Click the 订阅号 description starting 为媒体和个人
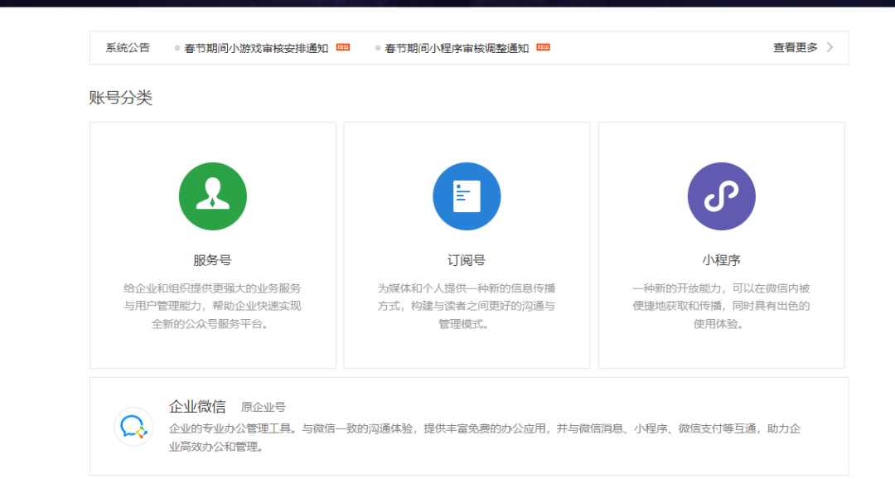 pyautogui.click(x=467, y=306)
